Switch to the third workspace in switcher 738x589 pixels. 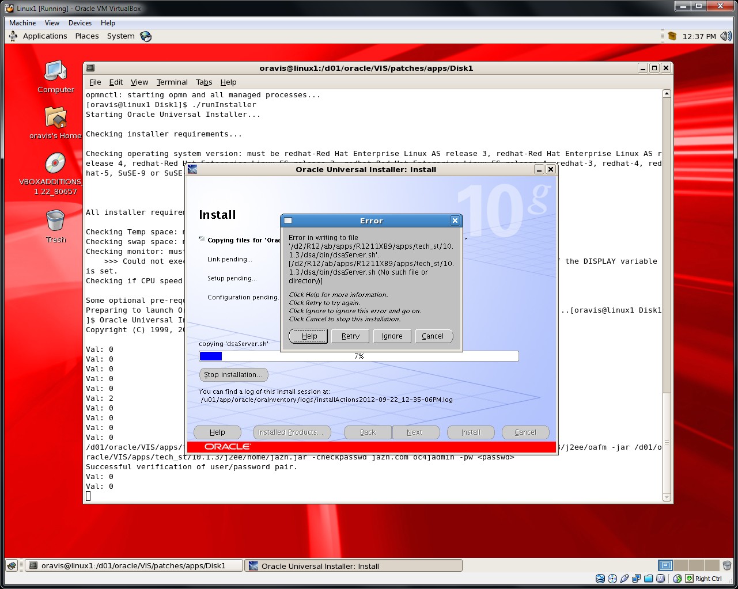[x=696, y=565]
